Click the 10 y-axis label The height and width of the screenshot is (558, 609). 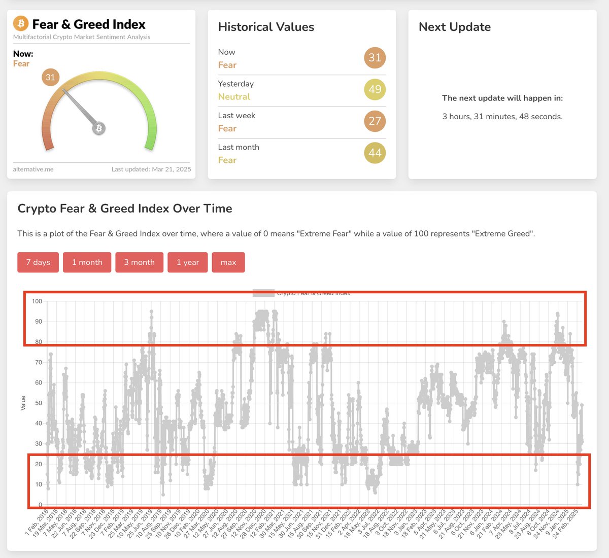click(x=39, y=484)
